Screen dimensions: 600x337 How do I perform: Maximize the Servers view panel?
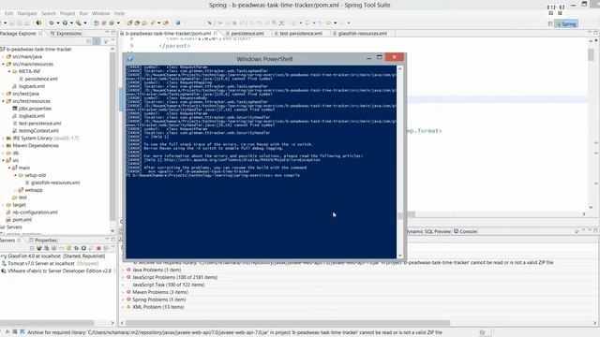point(112,240)
